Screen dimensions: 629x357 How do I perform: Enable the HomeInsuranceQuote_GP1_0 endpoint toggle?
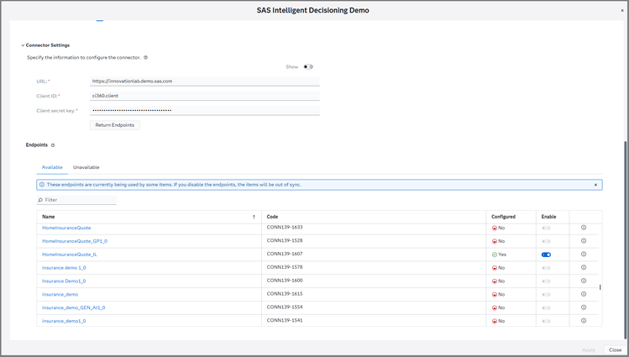tap(546, 241)
